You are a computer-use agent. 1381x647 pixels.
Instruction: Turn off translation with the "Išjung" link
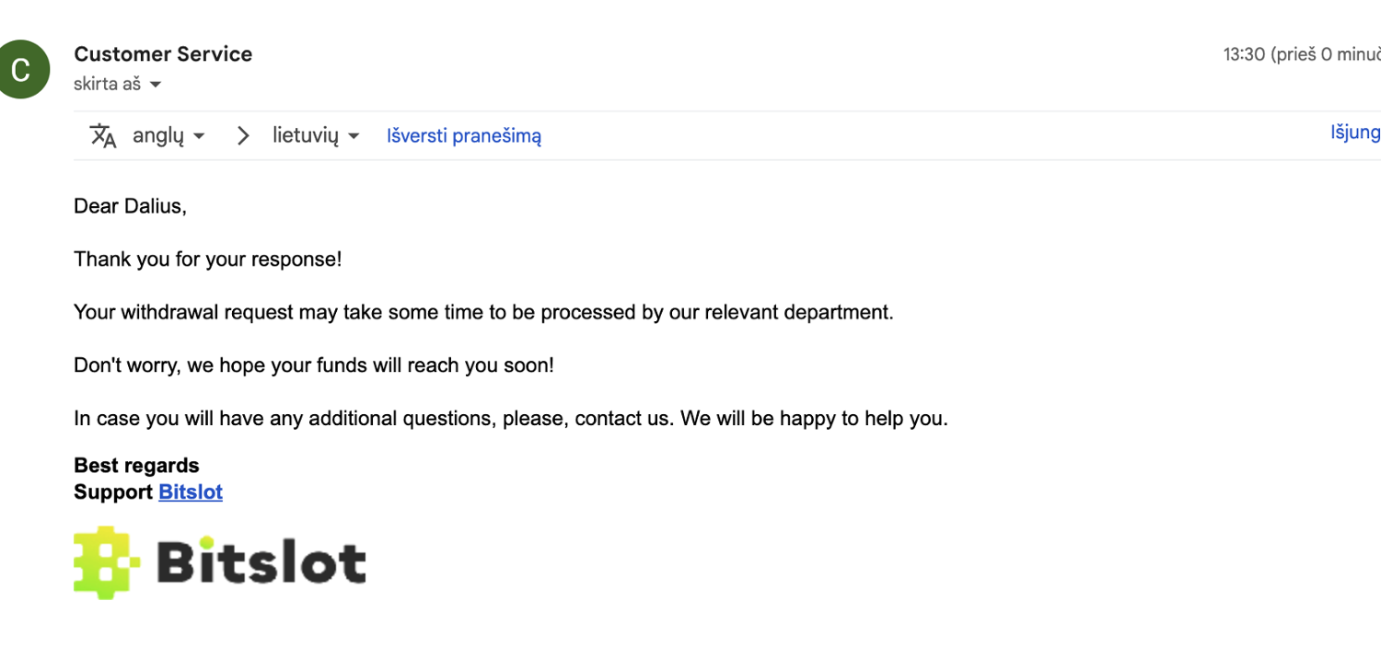coord(1355,133)
